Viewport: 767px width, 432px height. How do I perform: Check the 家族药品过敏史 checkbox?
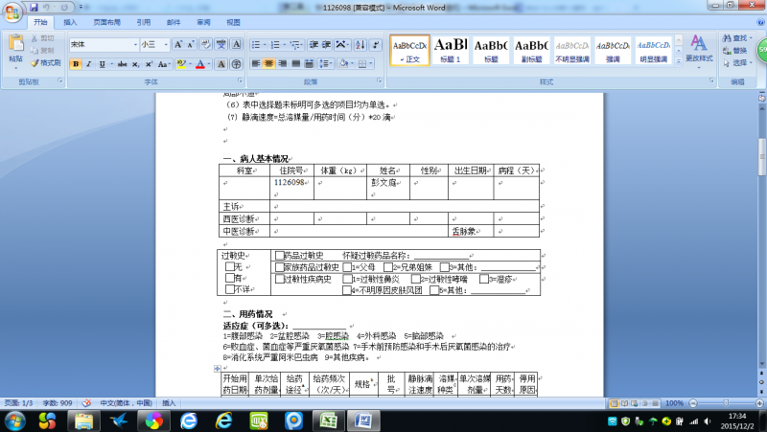[x=279, y=267]
